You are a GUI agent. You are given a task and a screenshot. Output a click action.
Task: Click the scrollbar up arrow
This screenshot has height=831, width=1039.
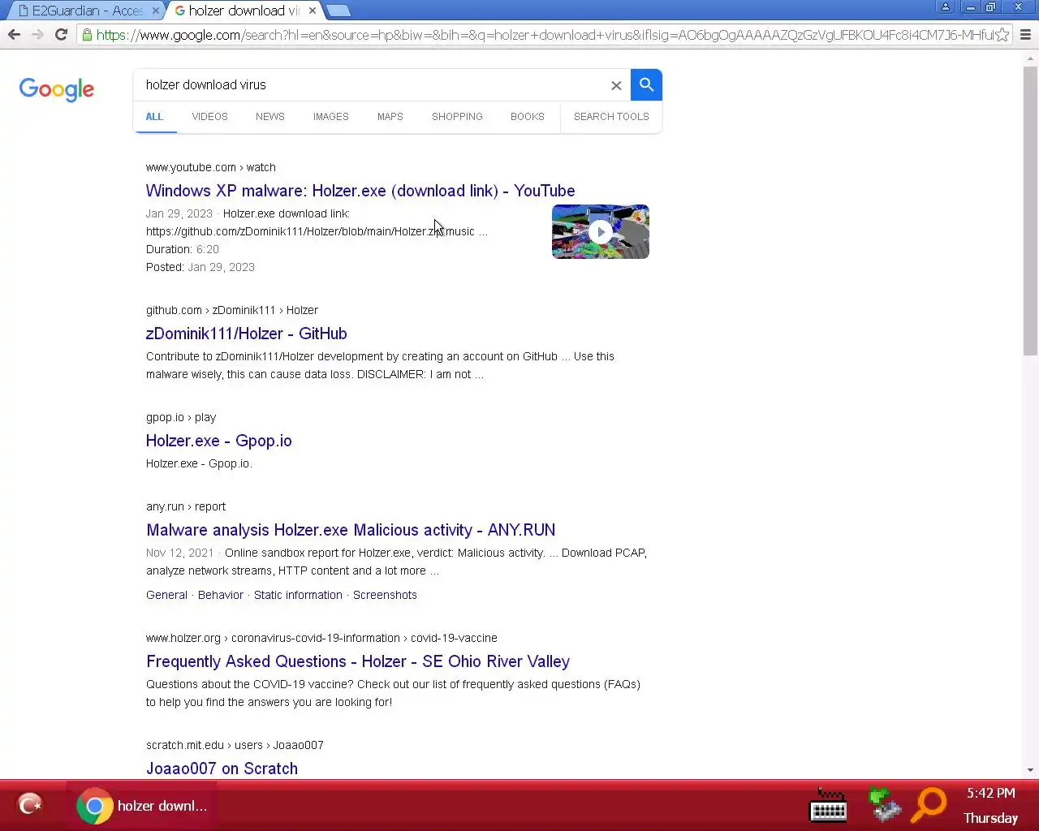click(1030, 58)
